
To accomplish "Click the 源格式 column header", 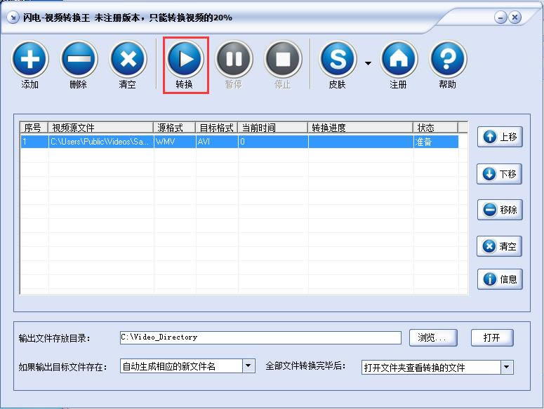I will coord(175,128).
